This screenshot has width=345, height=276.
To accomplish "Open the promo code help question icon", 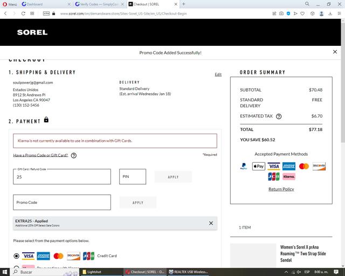I will tap(74, 155).
